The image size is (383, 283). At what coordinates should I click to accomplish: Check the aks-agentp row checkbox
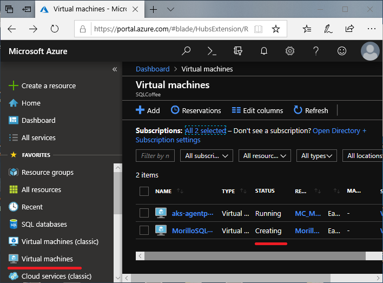144,213
